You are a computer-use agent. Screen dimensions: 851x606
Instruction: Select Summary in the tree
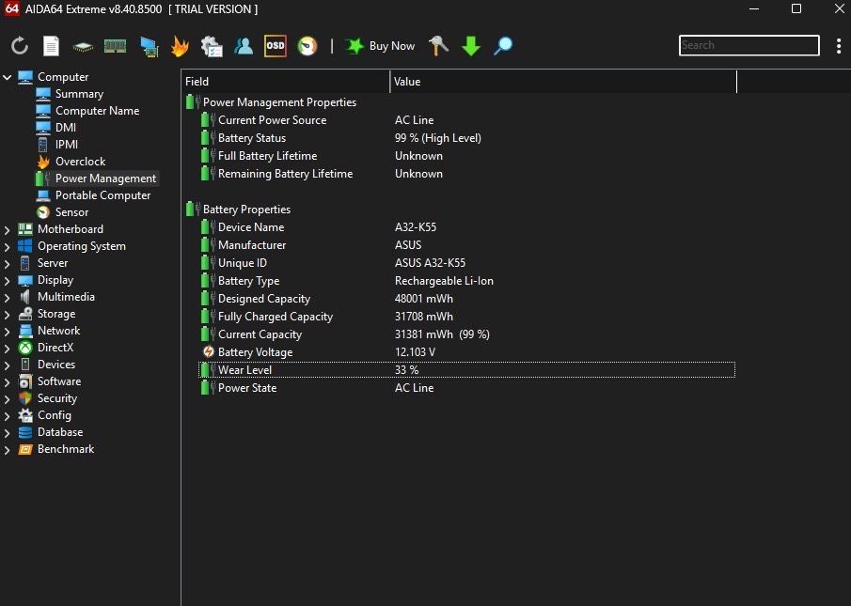click(x=79, y=94)
